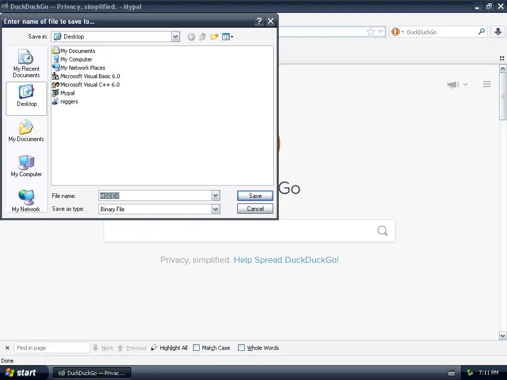The height and width of the screenshot is (380, 507).
Task: Select My Computer in the places bar
Action: pyautogui.click(x=27, y=166)
